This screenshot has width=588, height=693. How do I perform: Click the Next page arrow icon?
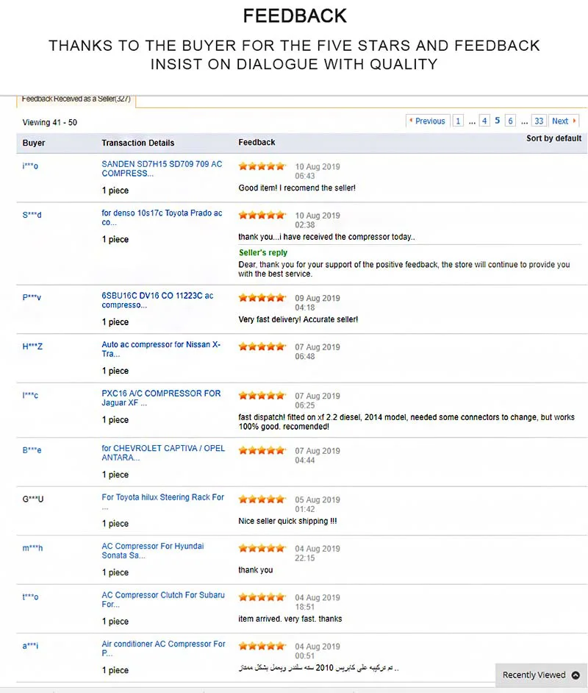coord(574,120)
